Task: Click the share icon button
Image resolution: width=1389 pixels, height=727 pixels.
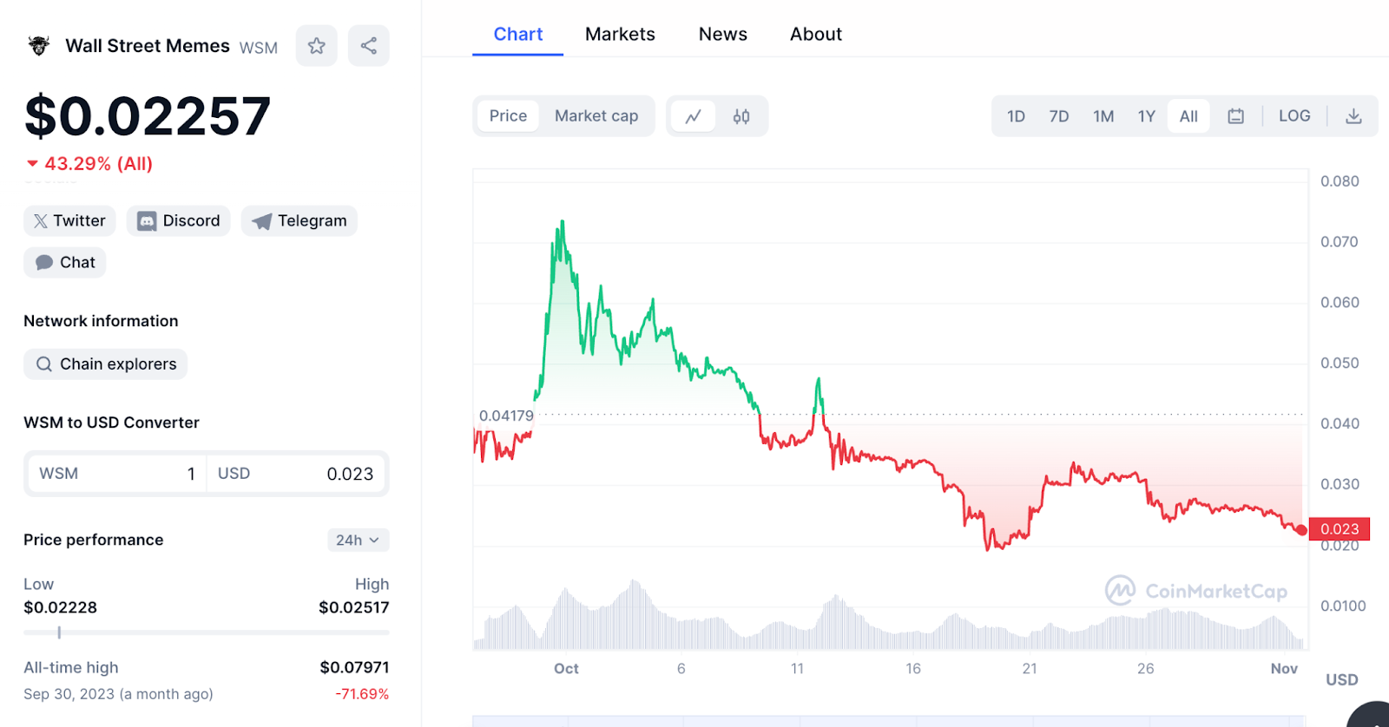Action: [x=369, y=46]
